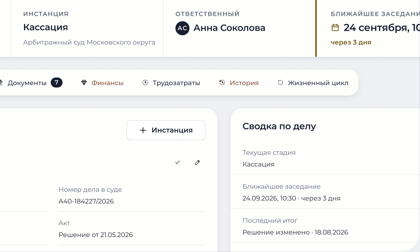Click the pencil edit icon
The height and width of the screenshot is (252, 420).
(x=197, y=162)
